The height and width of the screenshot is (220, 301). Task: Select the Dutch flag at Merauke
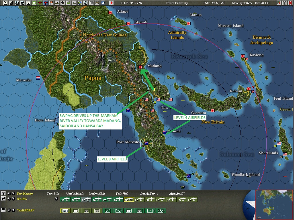pyautogui.click(x=38, y=78)
